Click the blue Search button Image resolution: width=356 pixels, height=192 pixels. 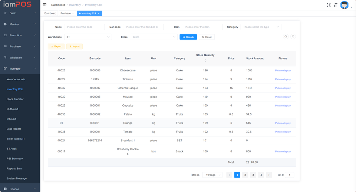coord(188,37)
